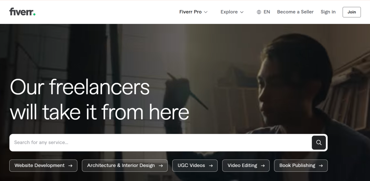The height and width of the screenshot is (181, 370).
Task: Expand the Fiverr Pro chevron
Action: coord(206,12)
